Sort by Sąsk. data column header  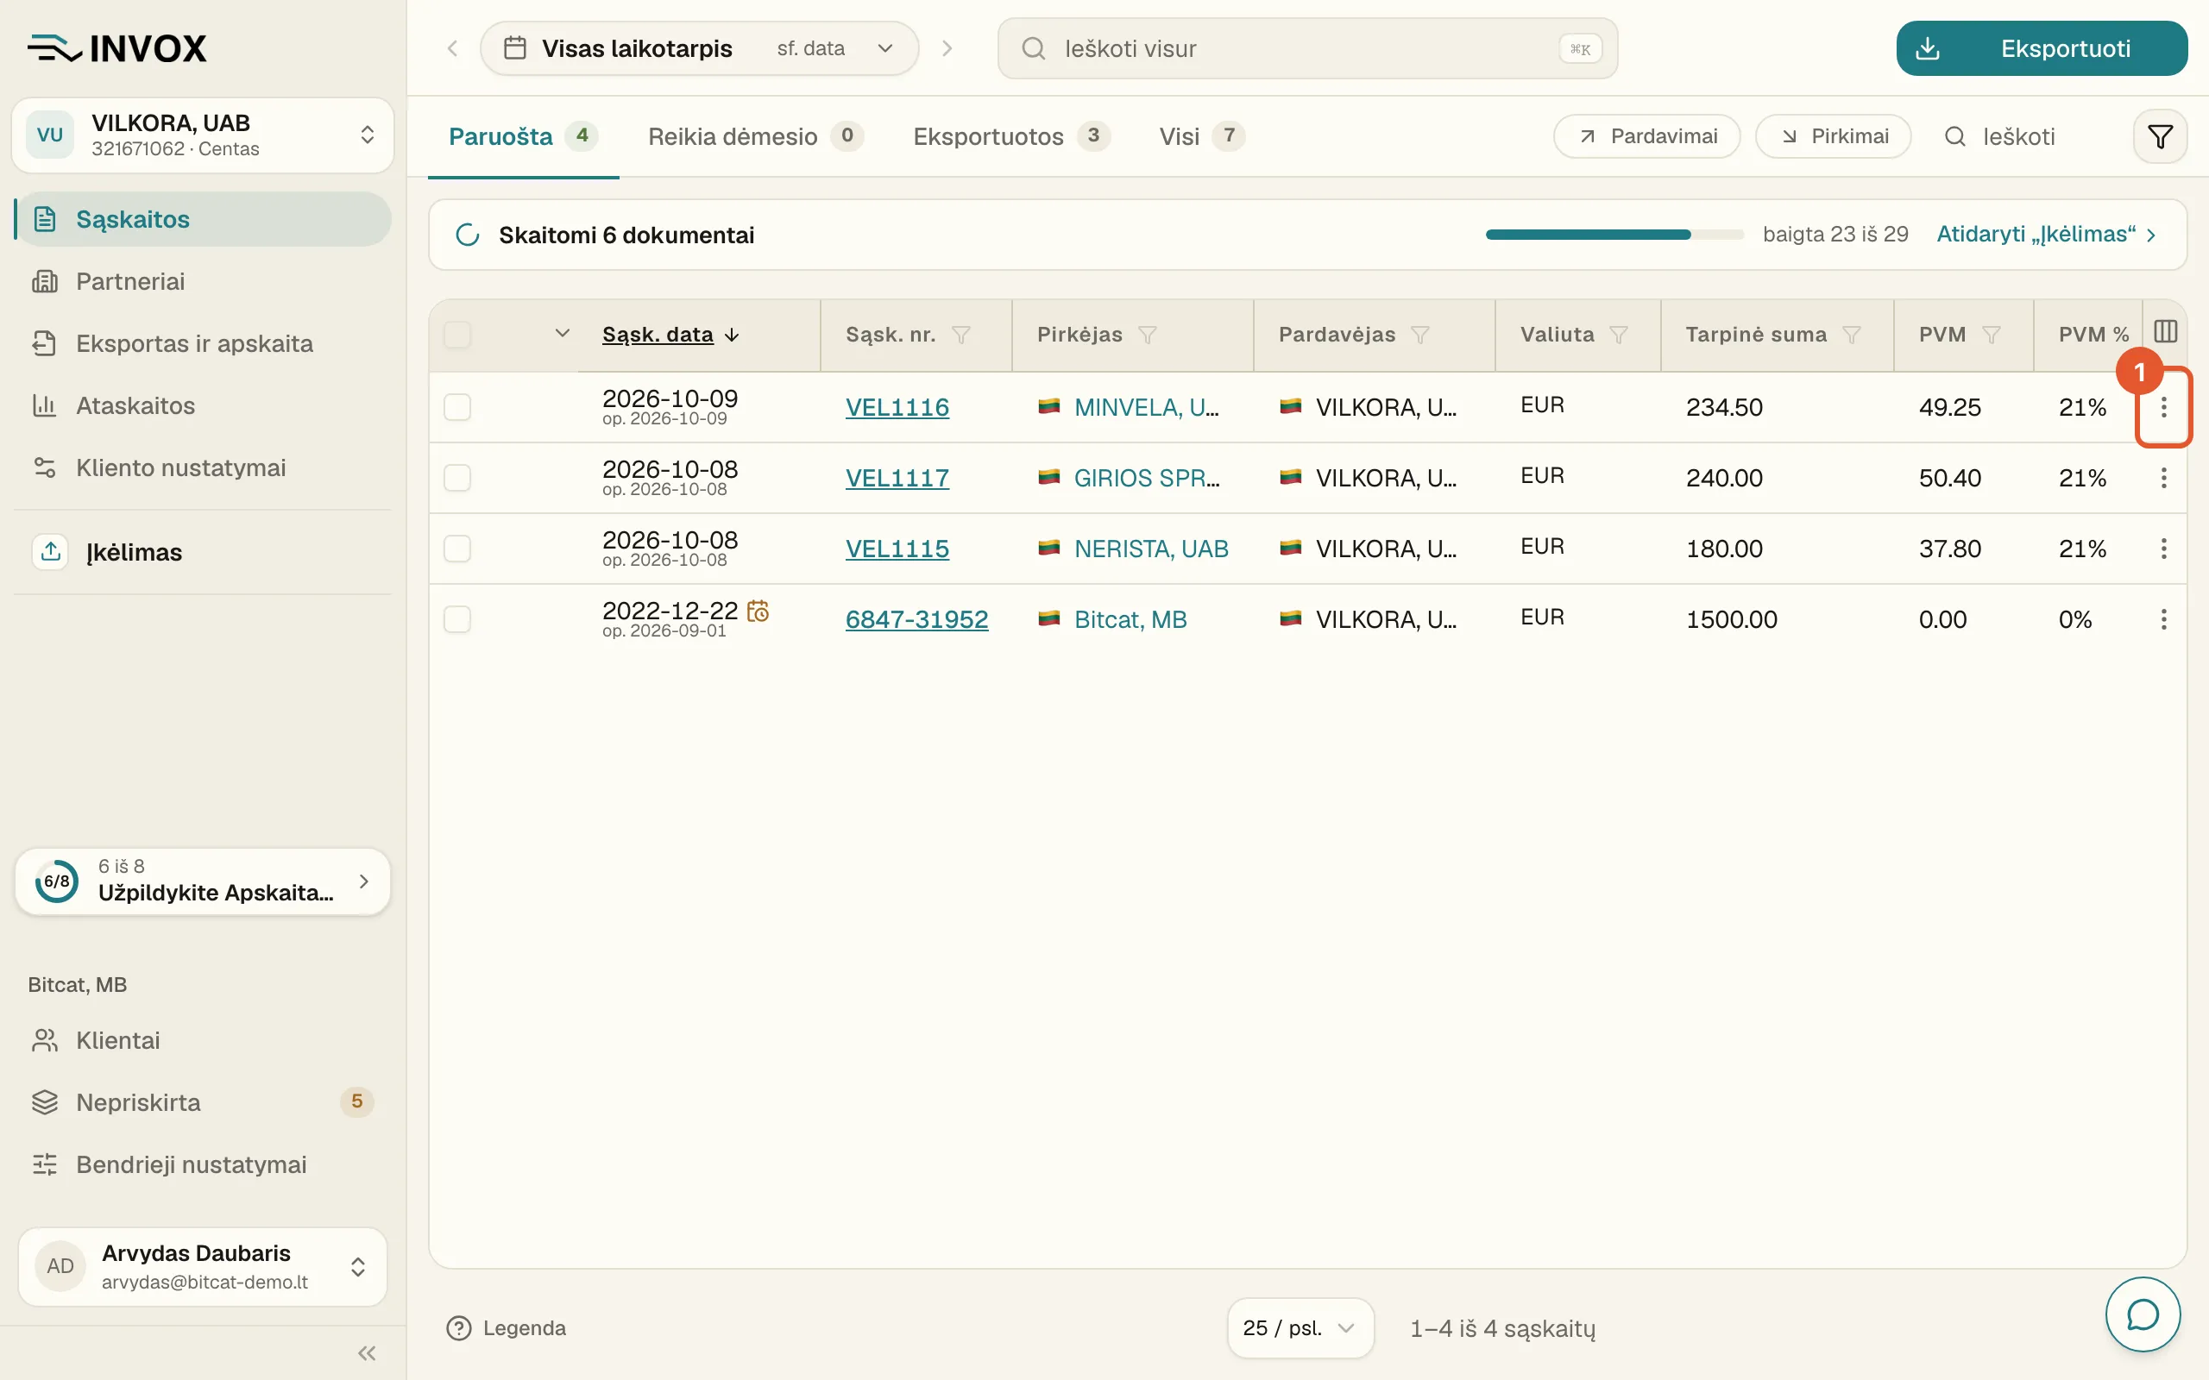[x=671, y=335]
